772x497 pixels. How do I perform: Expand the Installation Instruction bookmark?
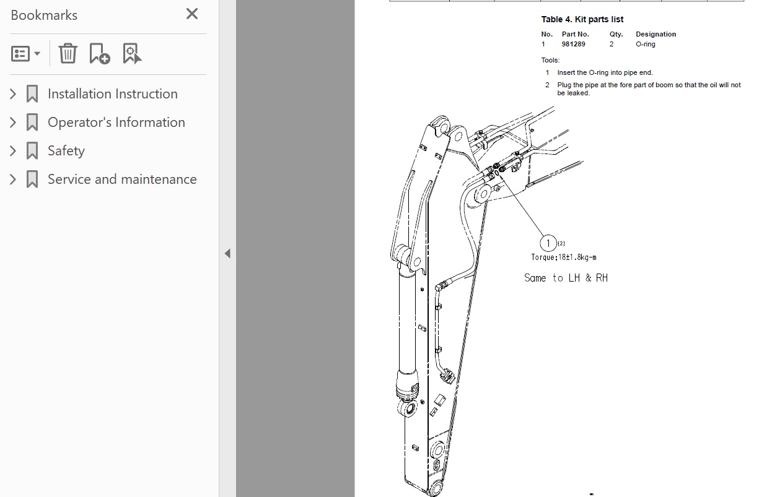[13, 94]
